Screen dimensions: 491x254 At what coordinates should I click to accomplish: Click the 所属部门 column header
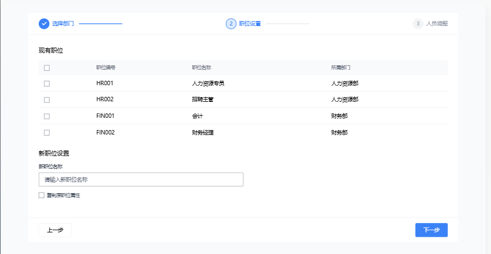click(x=341, y=68)
